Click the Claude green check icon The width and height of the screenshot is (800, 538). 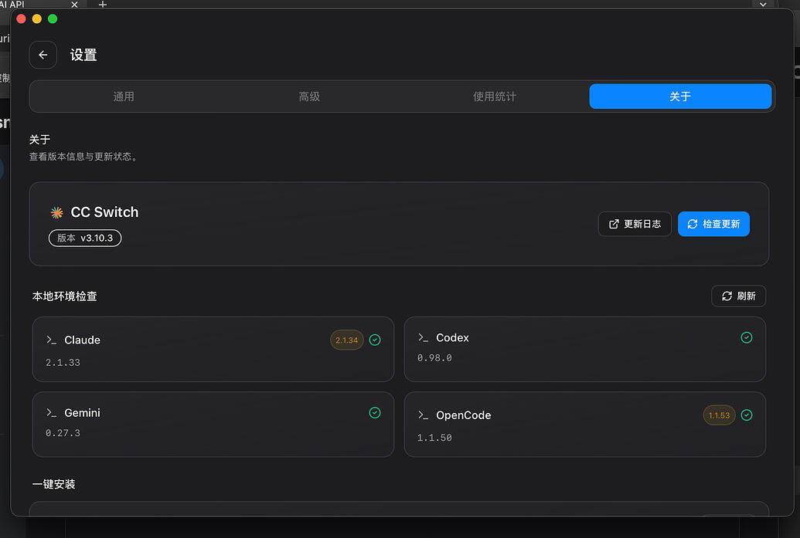(375, 340)
